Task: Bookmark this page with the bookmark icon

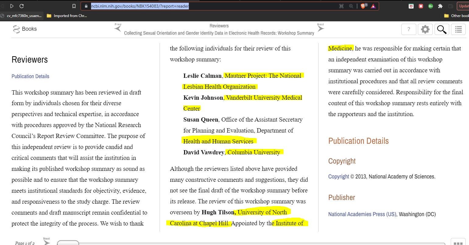Action: 74,6
